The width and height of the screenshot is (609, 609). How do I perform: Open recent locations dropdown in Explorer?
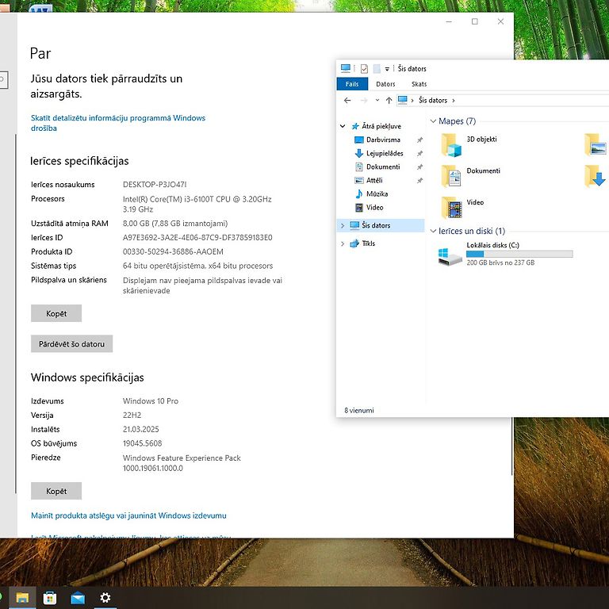pyautogui.click(x=377, y=100)
